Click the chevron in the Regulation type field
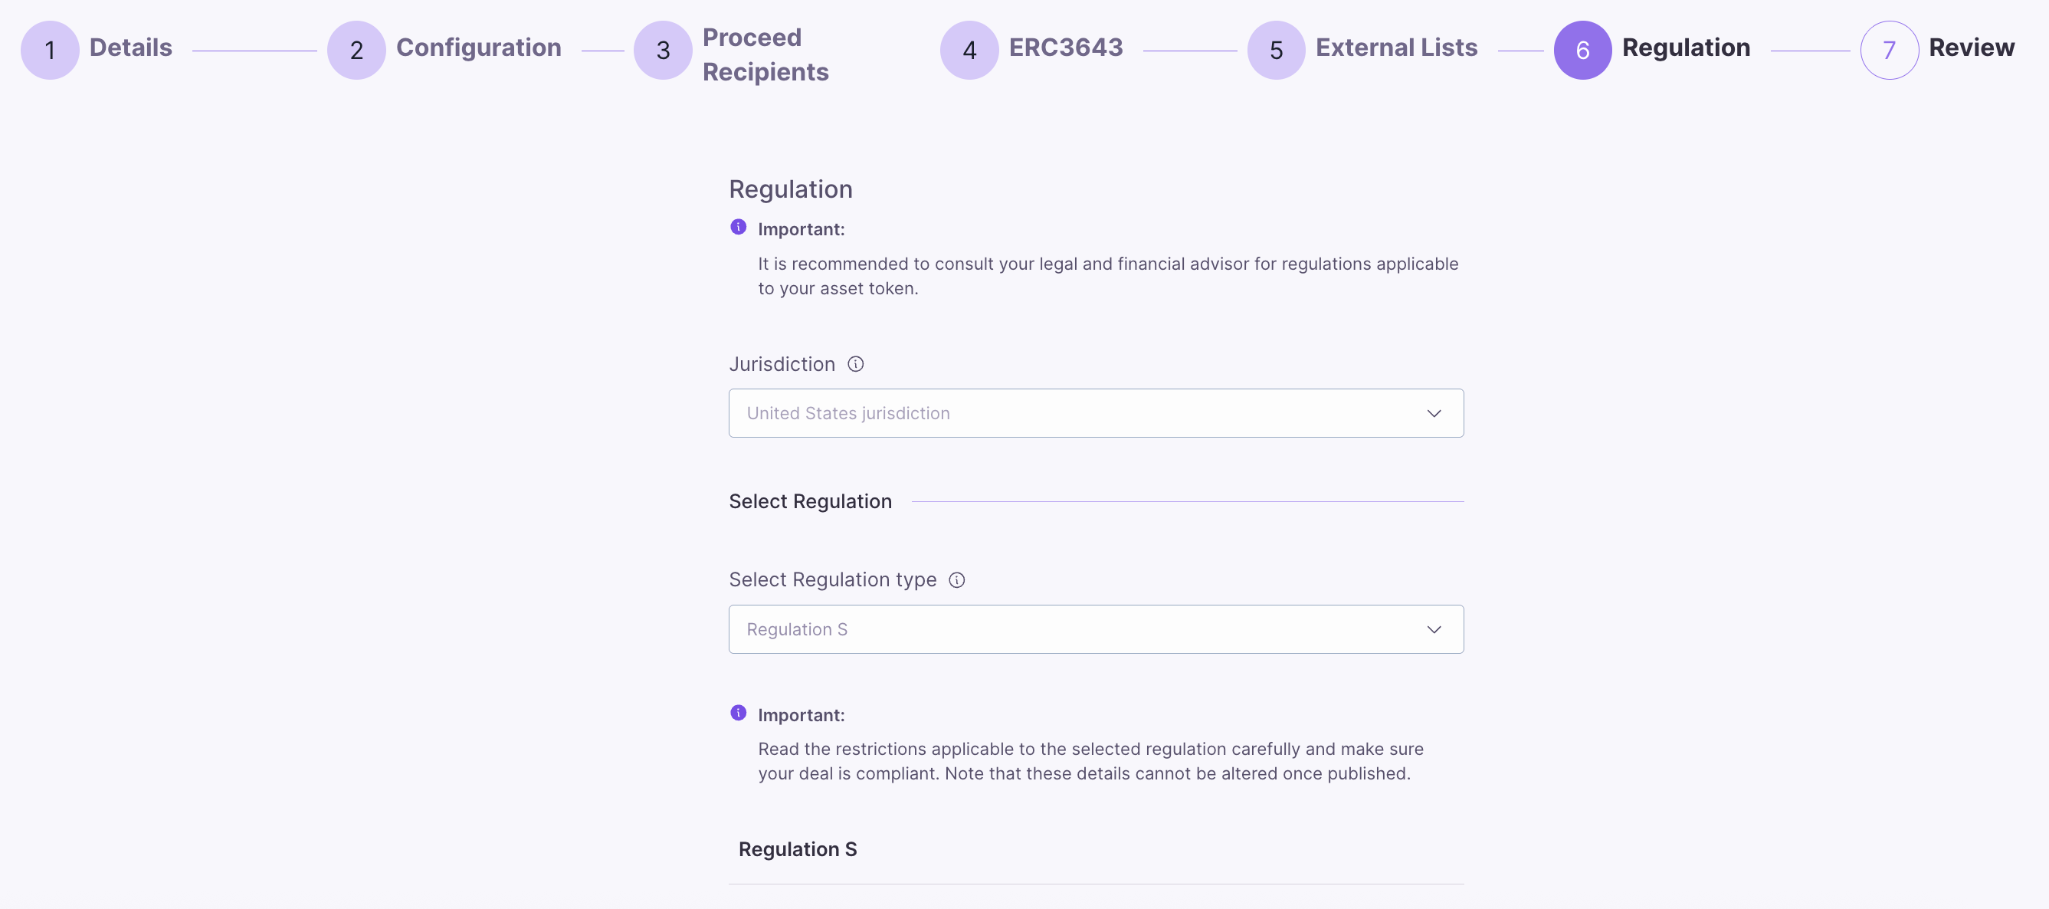The width and height of the screenshot is (2049, 909). click(1434, 630)
